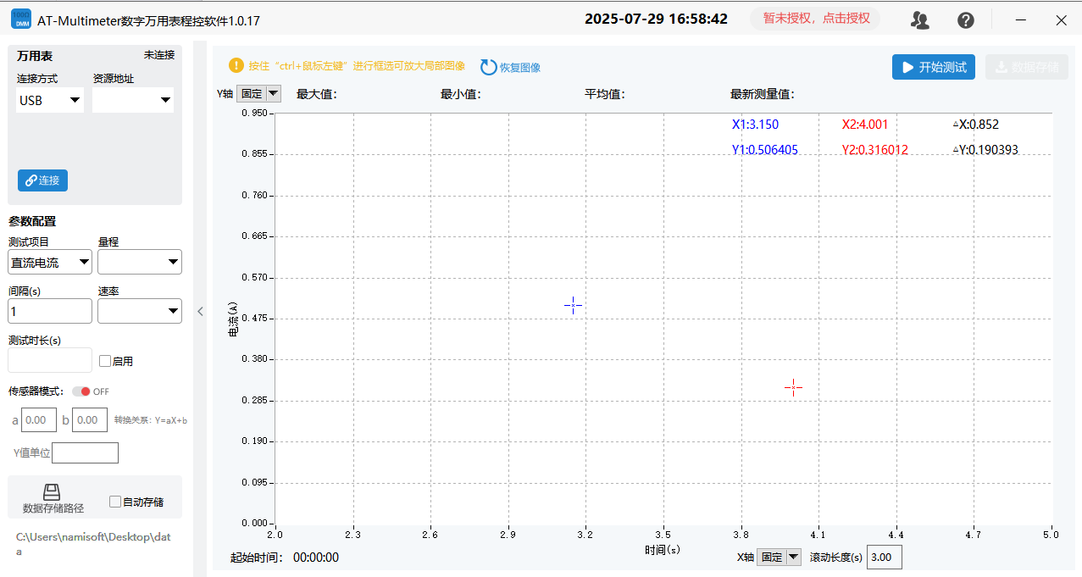Click the blue connect button
Image resolution: width=1082 pixels, height=577 pixels.
coord(42,180)
